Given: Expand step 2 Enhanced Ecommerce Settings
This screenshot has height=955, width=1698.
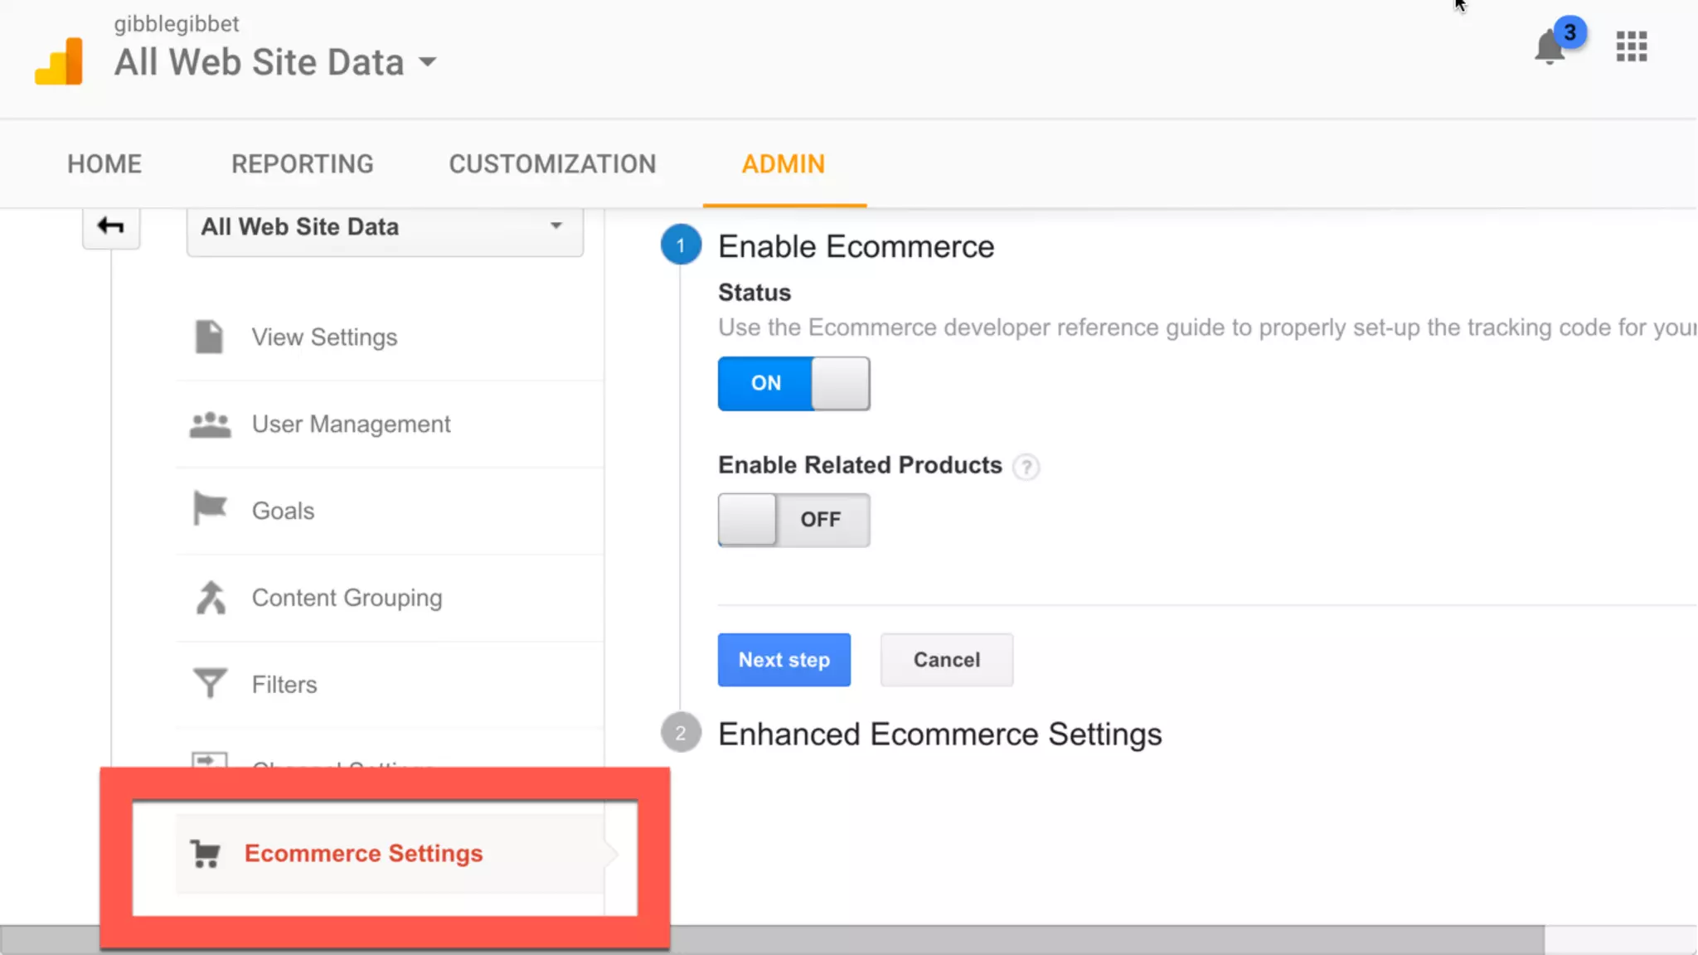Looking at the screenshot, I should [939, 734].
